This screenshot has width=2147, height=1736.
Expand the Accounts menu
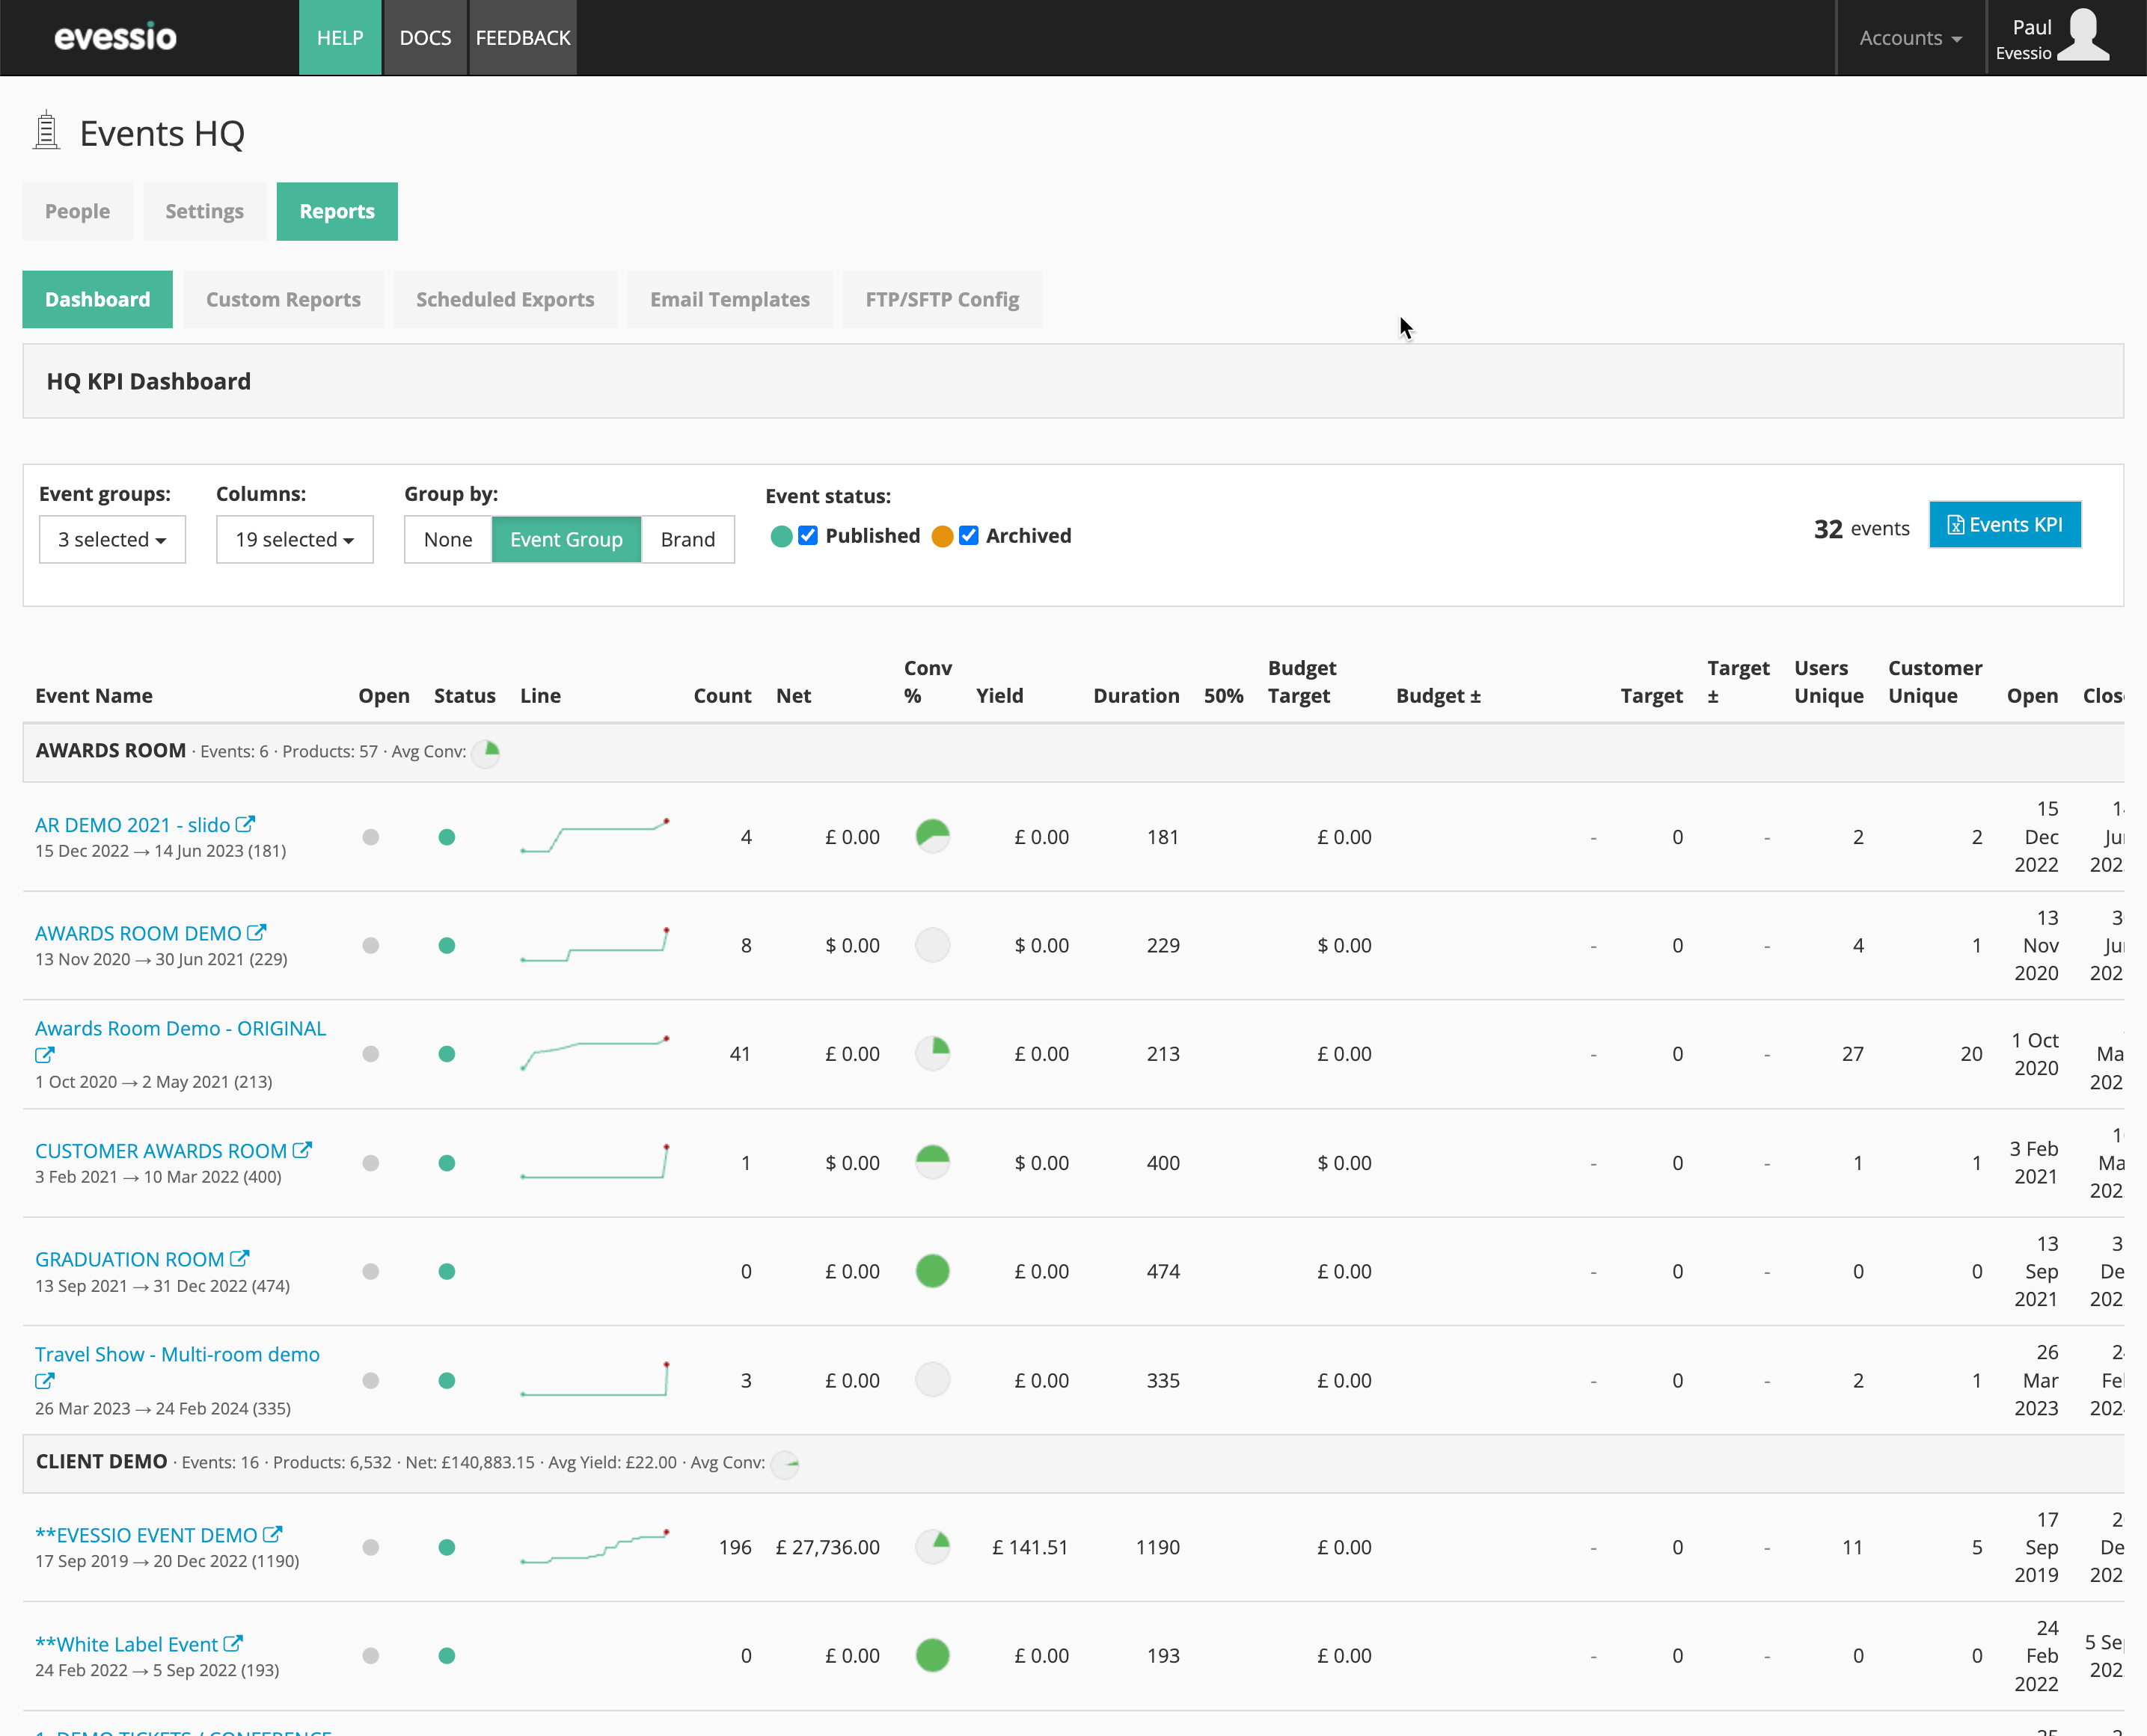pos(1910,38)
